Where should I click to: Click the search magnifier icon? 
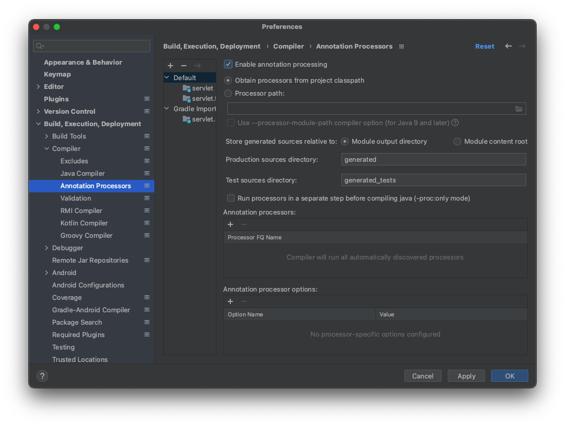[x=40, y=46]
